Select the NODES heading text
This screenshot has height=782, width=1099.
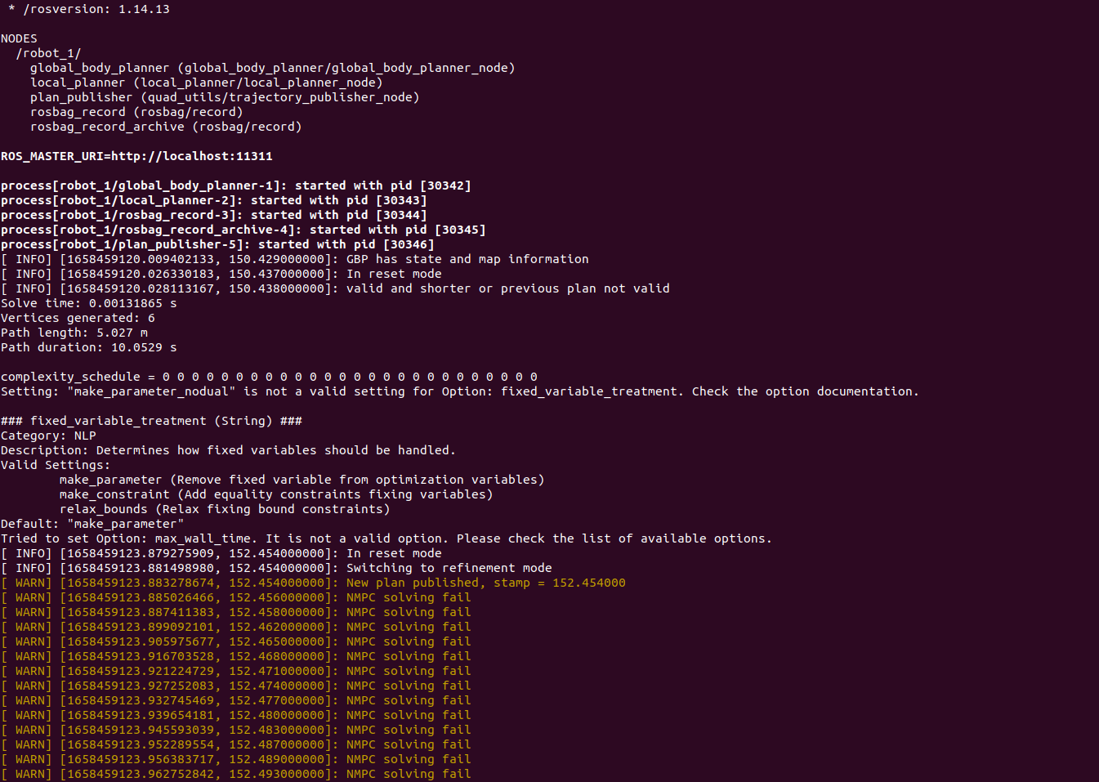[18, 38]
